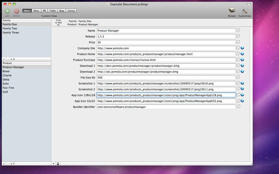This screenshot has height=174, width=279.
Task: Select Product Manager in product list
Action: tap(27, 67)
